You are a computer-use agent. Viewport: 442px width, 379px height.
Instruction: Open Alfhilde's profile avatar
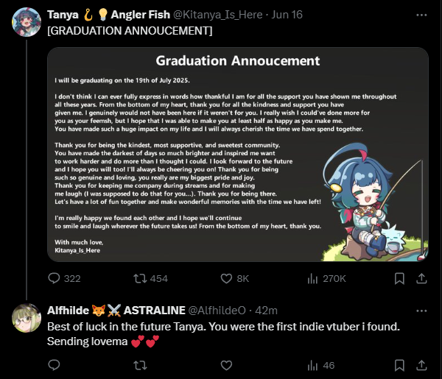click(x=27, y=317)
